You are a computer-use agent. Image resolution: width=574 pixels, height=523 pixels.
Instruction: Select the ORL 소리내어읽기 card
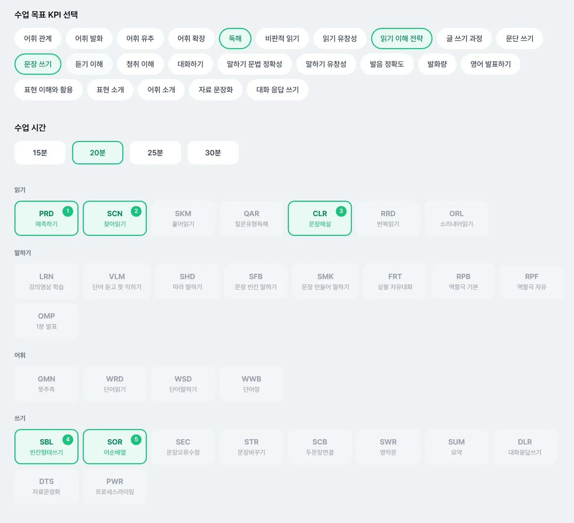pyautogui.click(x=456, y=218)
